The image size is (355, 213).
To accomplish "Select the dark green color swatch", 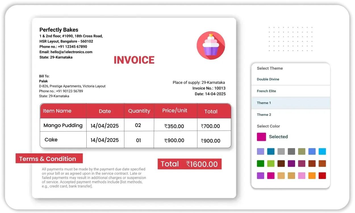I will click(260, 164).
